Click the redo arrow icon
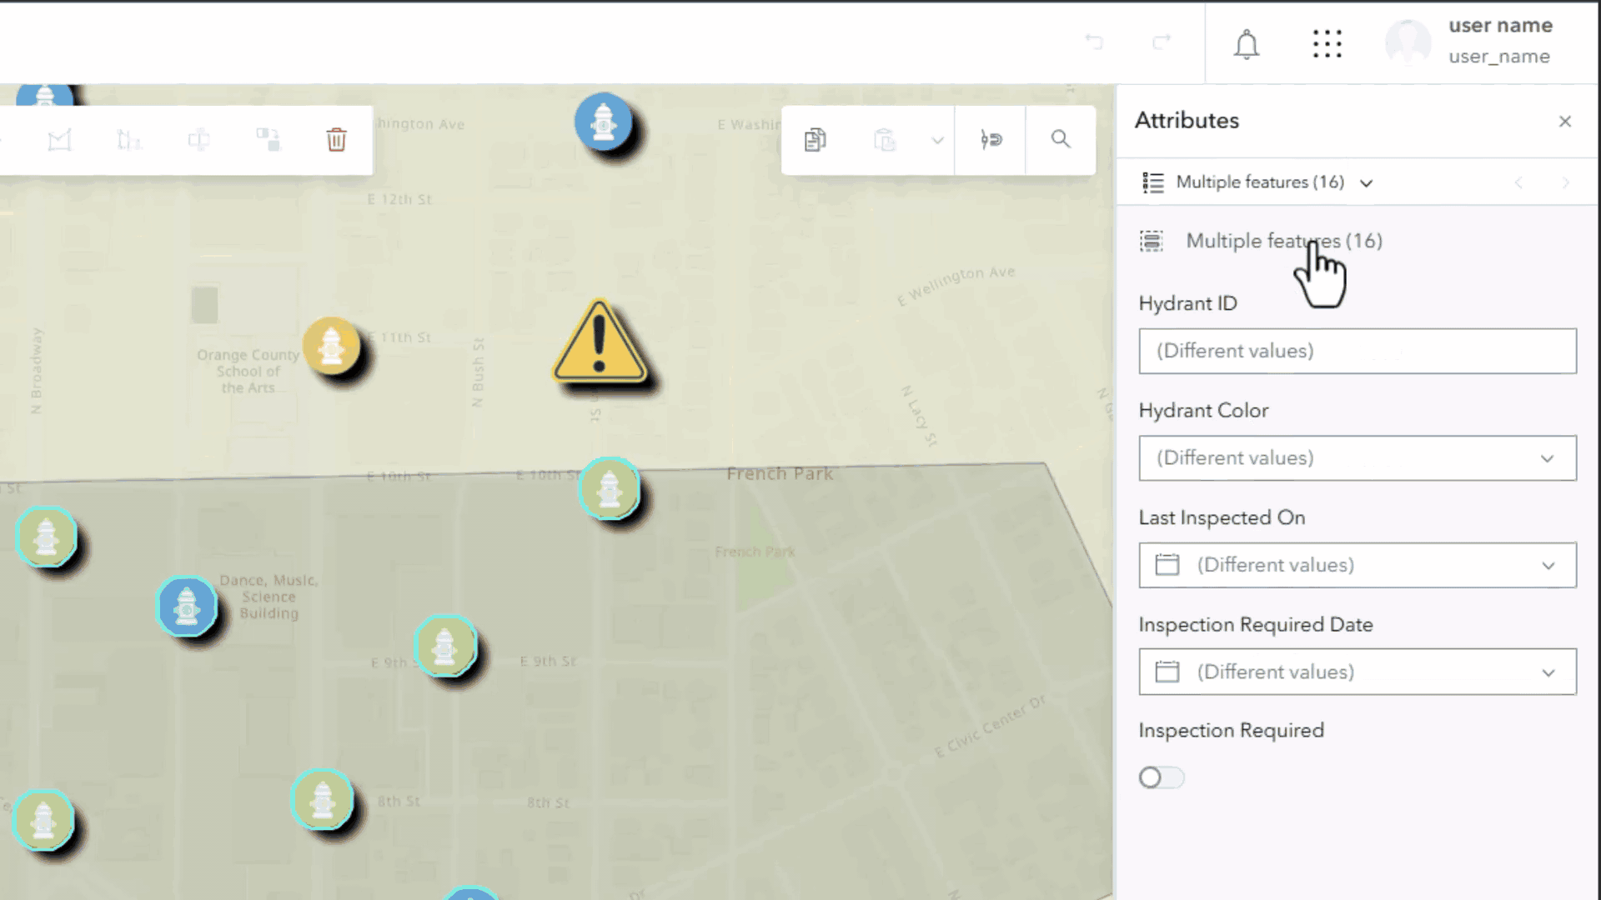 [1161, 42]
